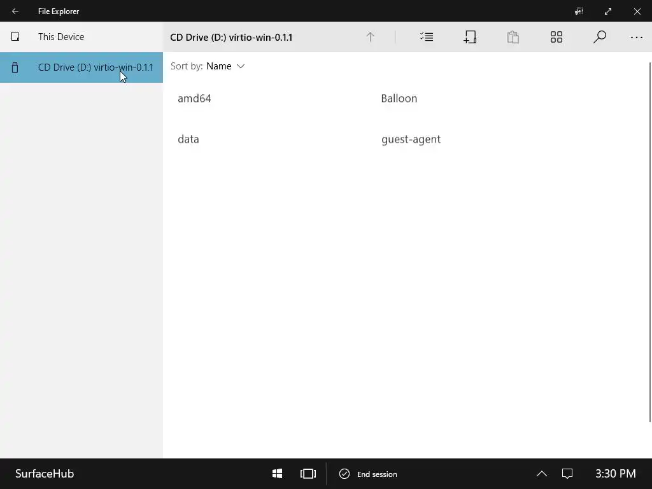The height and width of the screenshot is (489, 652).
Task: Select CD Drive (D:) virtio-win-0.1.1 in sidebar
Action: (x=81, y=67)
